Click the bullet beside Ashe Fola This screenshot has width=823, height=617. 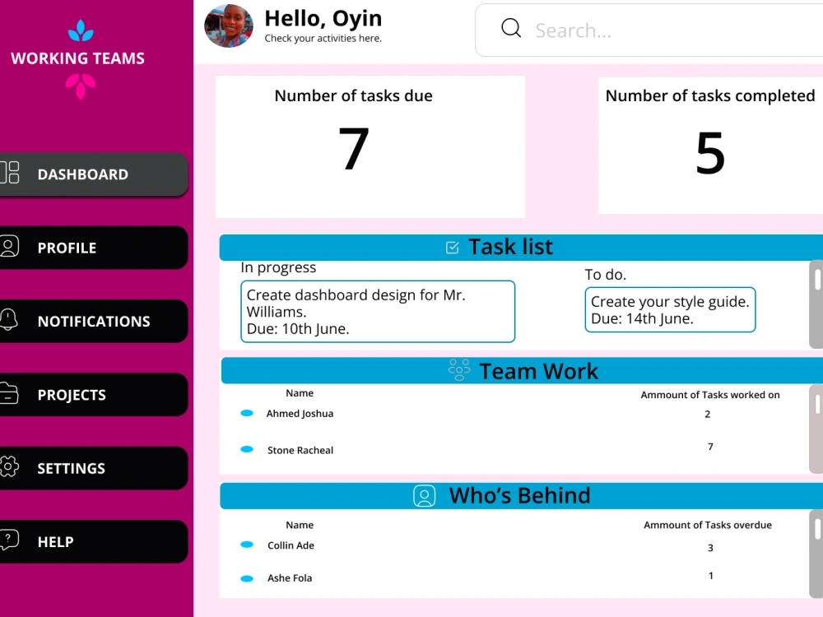tap(247, 578)
